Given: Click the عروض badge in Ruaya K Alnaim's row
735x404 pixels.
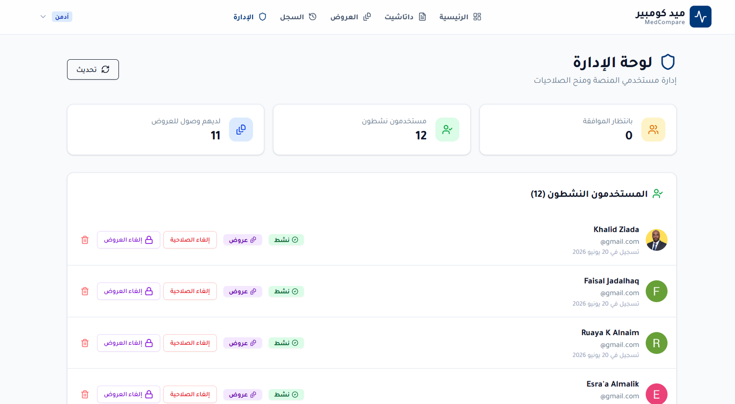Looking at the screenshot, I should [x=243, y=343].
